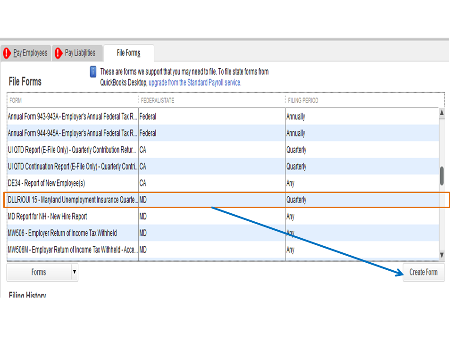453x339 pixels.
Task: Click the forms list scrollbar thumb
Action: (442, 176)
